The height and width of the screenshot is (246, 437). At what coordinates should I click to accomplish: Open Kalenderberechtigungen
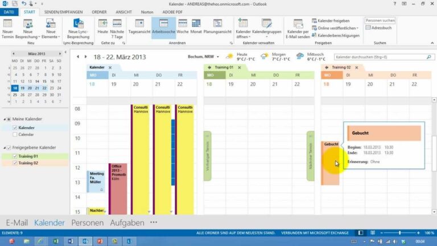(336, 35)
